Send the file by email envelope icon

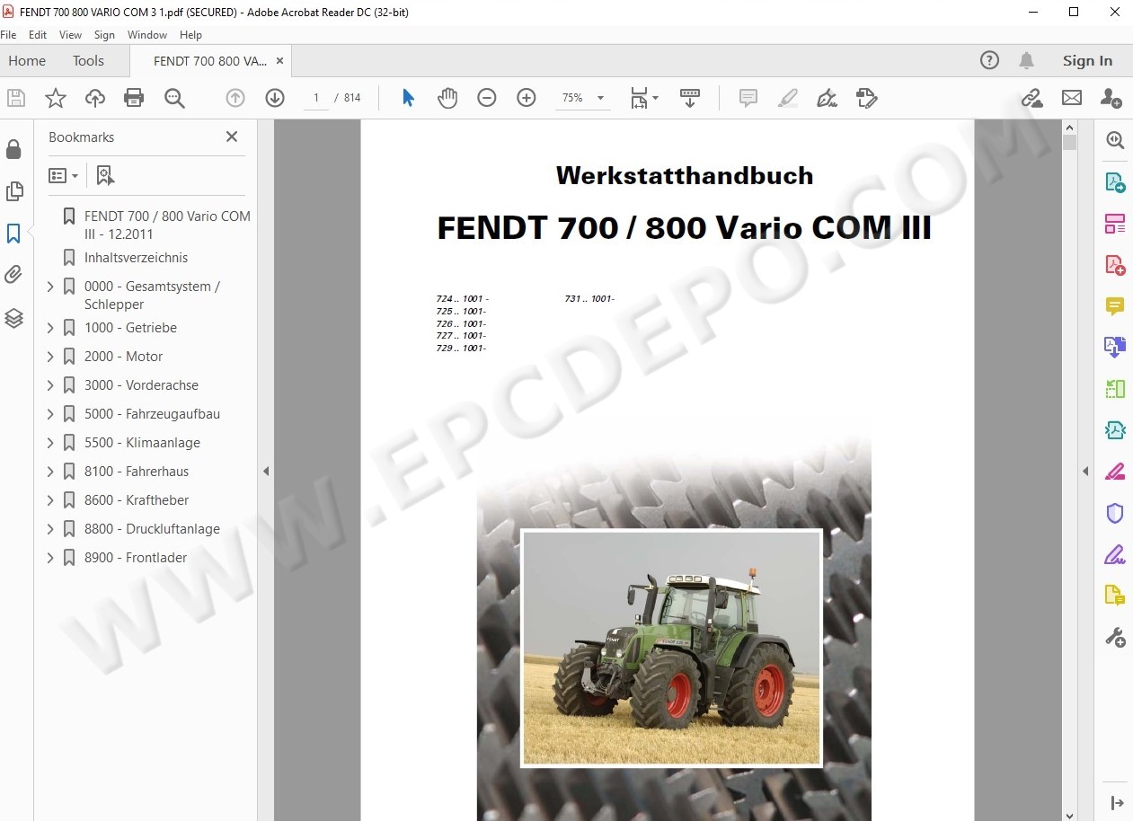click(x=1072, y=98)
